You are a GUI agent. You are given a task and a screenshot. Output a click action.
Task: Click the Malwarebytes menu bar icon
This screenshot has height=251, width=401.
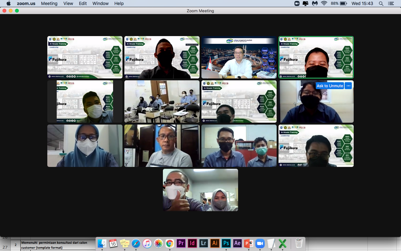[315, 3]
